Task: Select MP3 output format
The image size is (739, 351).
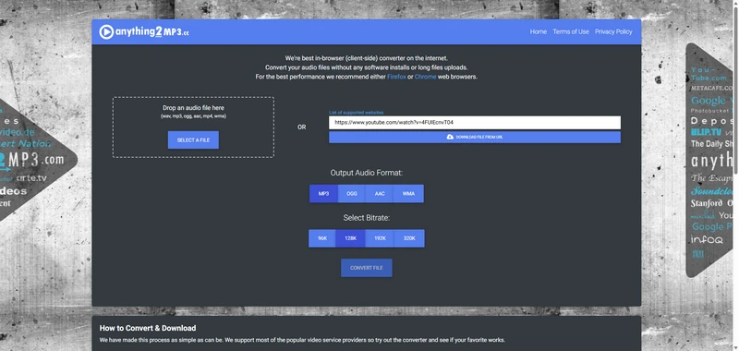Action: [323, 194]
